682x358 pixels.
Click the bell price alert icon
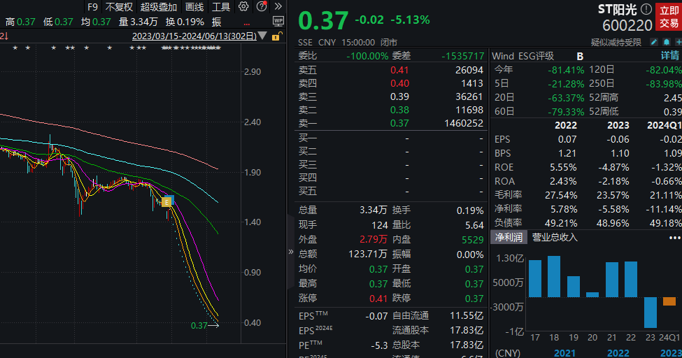click(x=667, y=42)
